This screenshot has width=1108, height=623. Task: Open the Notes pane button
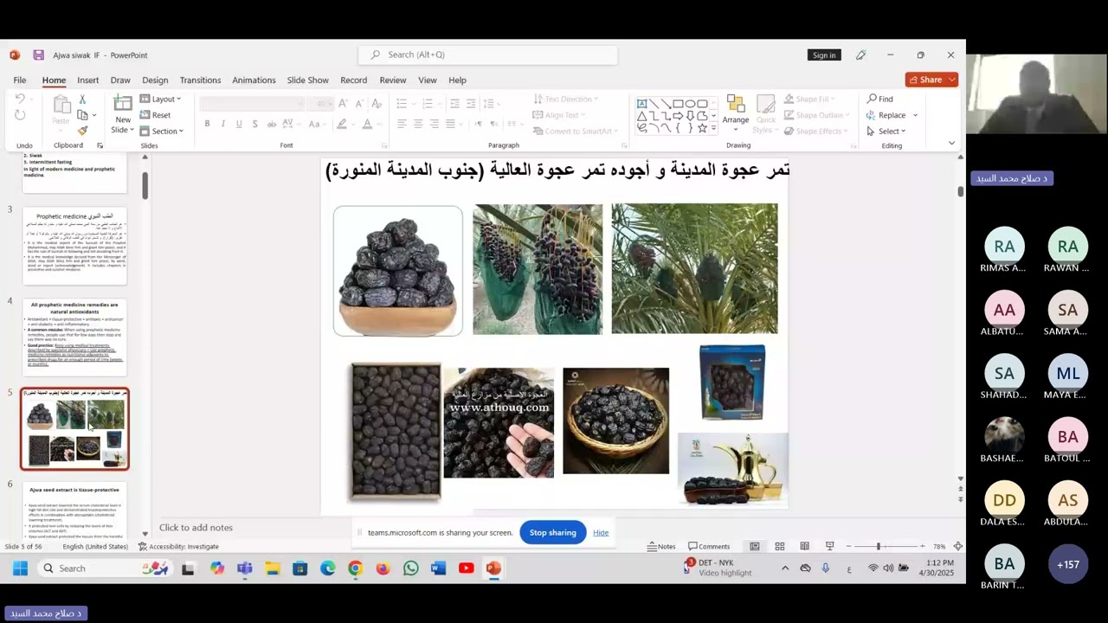coord(661,546)
